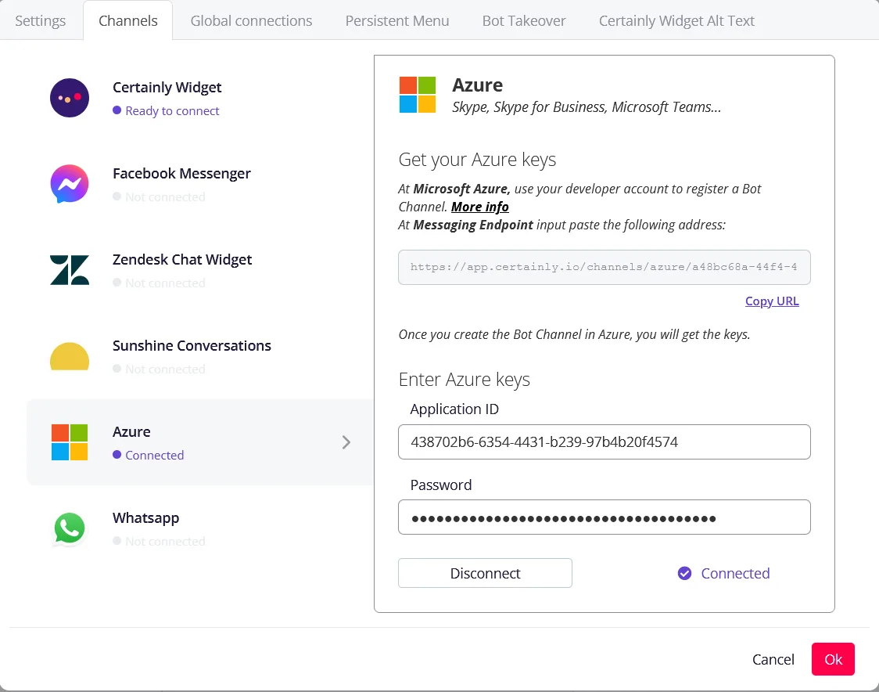
Task: Click the Connected label beside the checkmark
Action: 735,573
